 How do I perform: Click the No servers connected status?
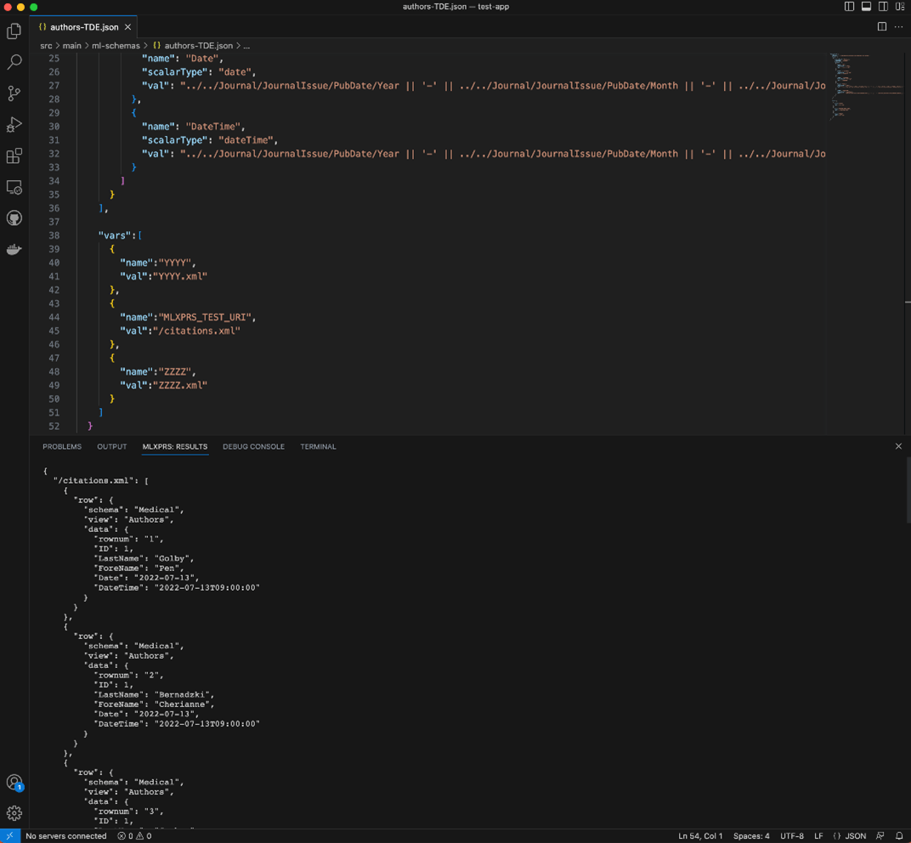[66, 836]
